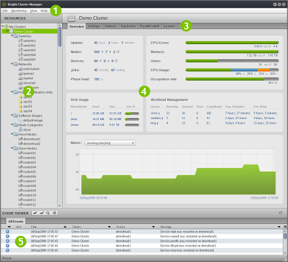
Task: Click the My Clusters tree icon
Action: coord(7,27)
